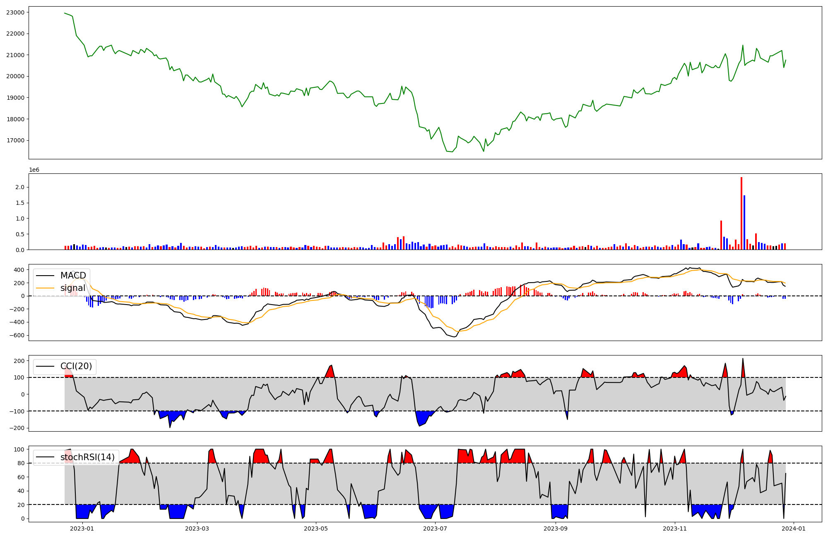Click the signal legend text
The width and height of the screenshot is (828, 538).
[73, 288]
